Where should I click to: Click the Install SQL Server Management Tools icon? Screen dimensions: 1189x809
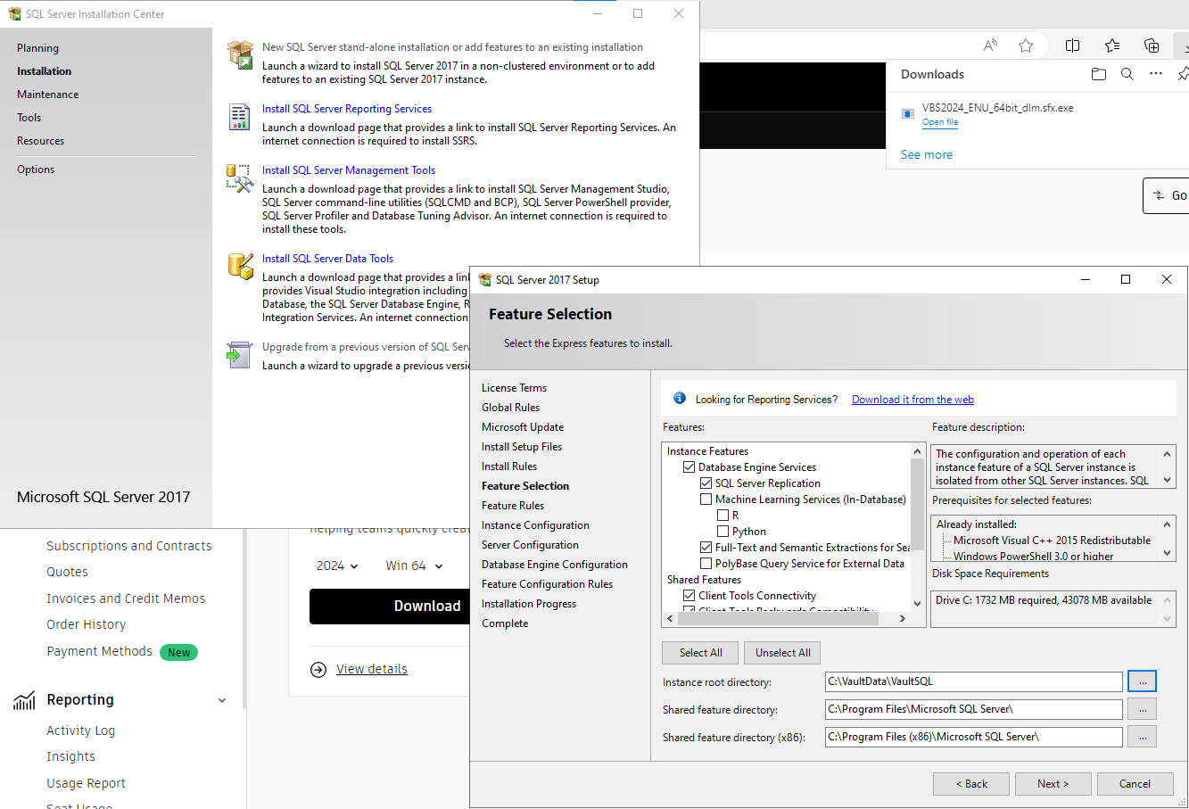click(x=239, y=177)
